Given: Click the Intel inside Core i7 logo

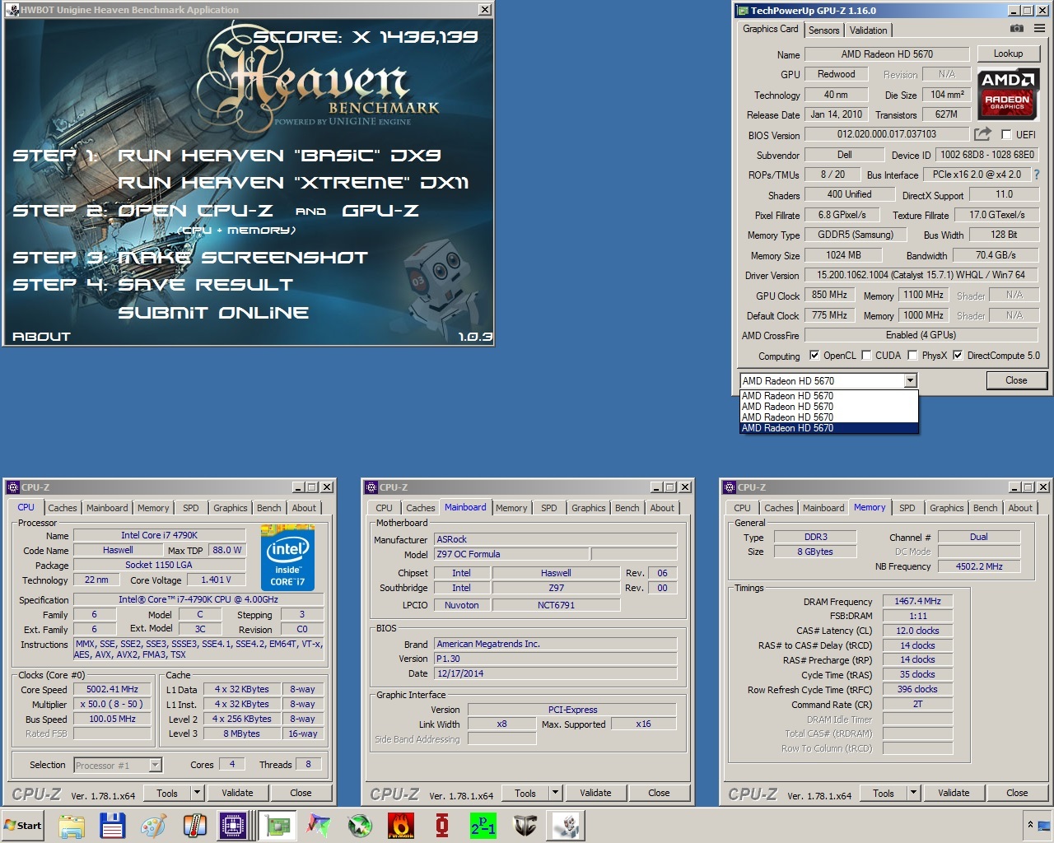Looking at the screenshot, I should [287, 560].
